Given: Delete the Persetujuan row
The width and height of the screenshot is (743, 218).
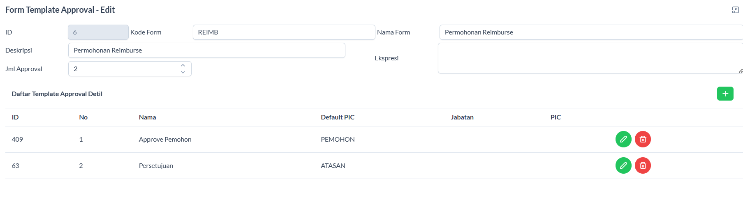Looking at the screenshot, I should click(643, 165).
